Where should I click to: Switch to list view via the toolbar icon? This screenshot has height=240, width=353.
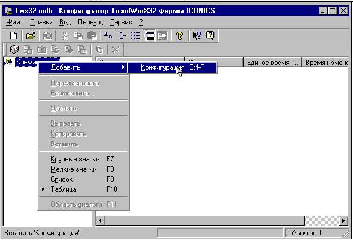[135, 36]
